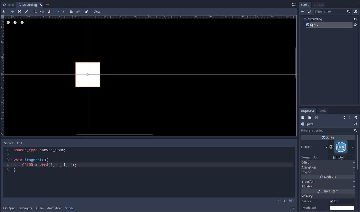Lock the selected object with padlock
Viewport: 360px width, 212px height.
[x=71, y=11]
